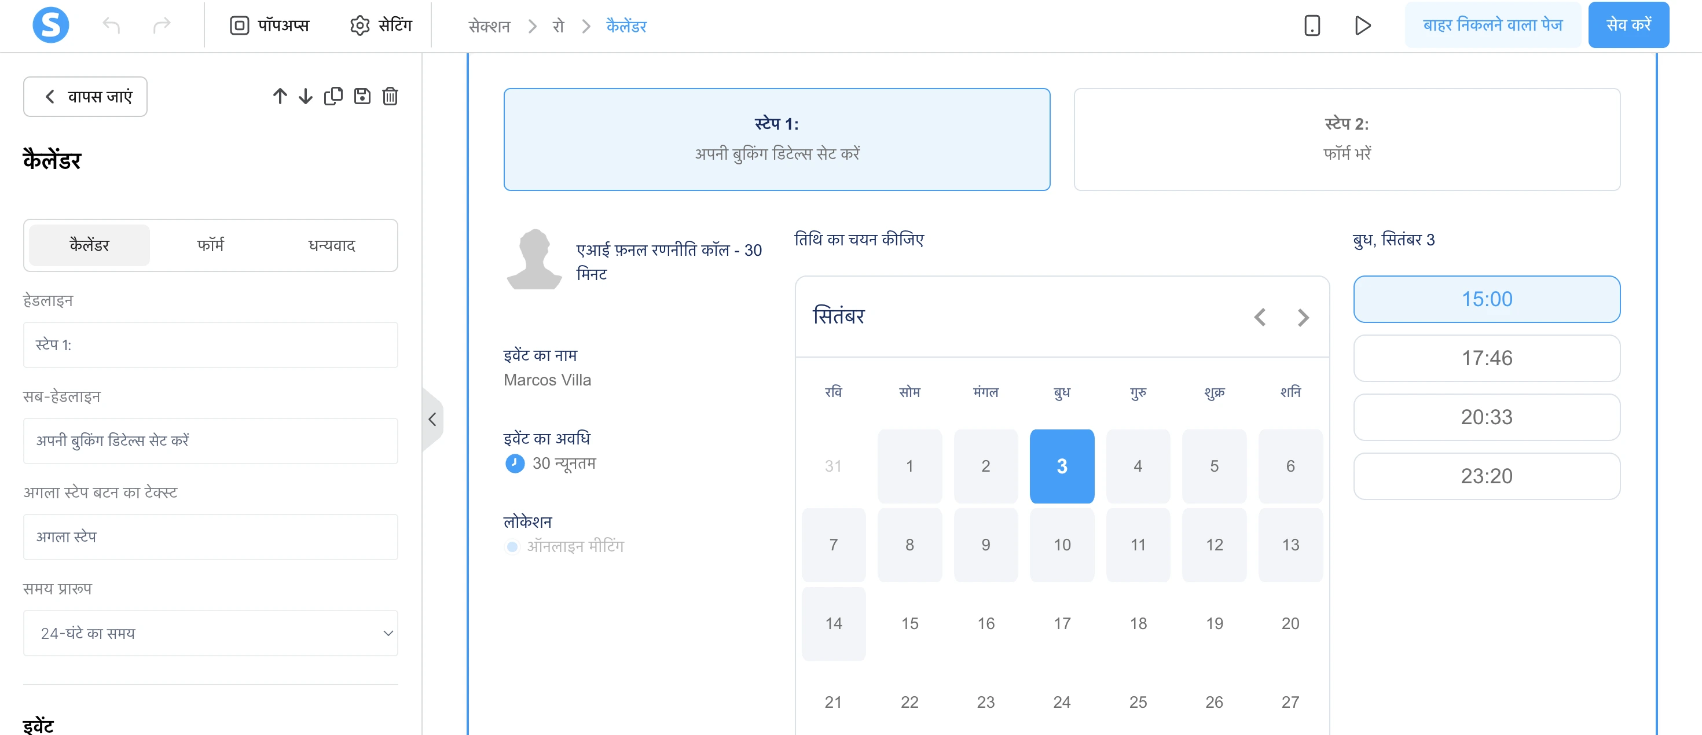
Task: Select the 17:46 time slot
Action: (x=1487, y=358)
